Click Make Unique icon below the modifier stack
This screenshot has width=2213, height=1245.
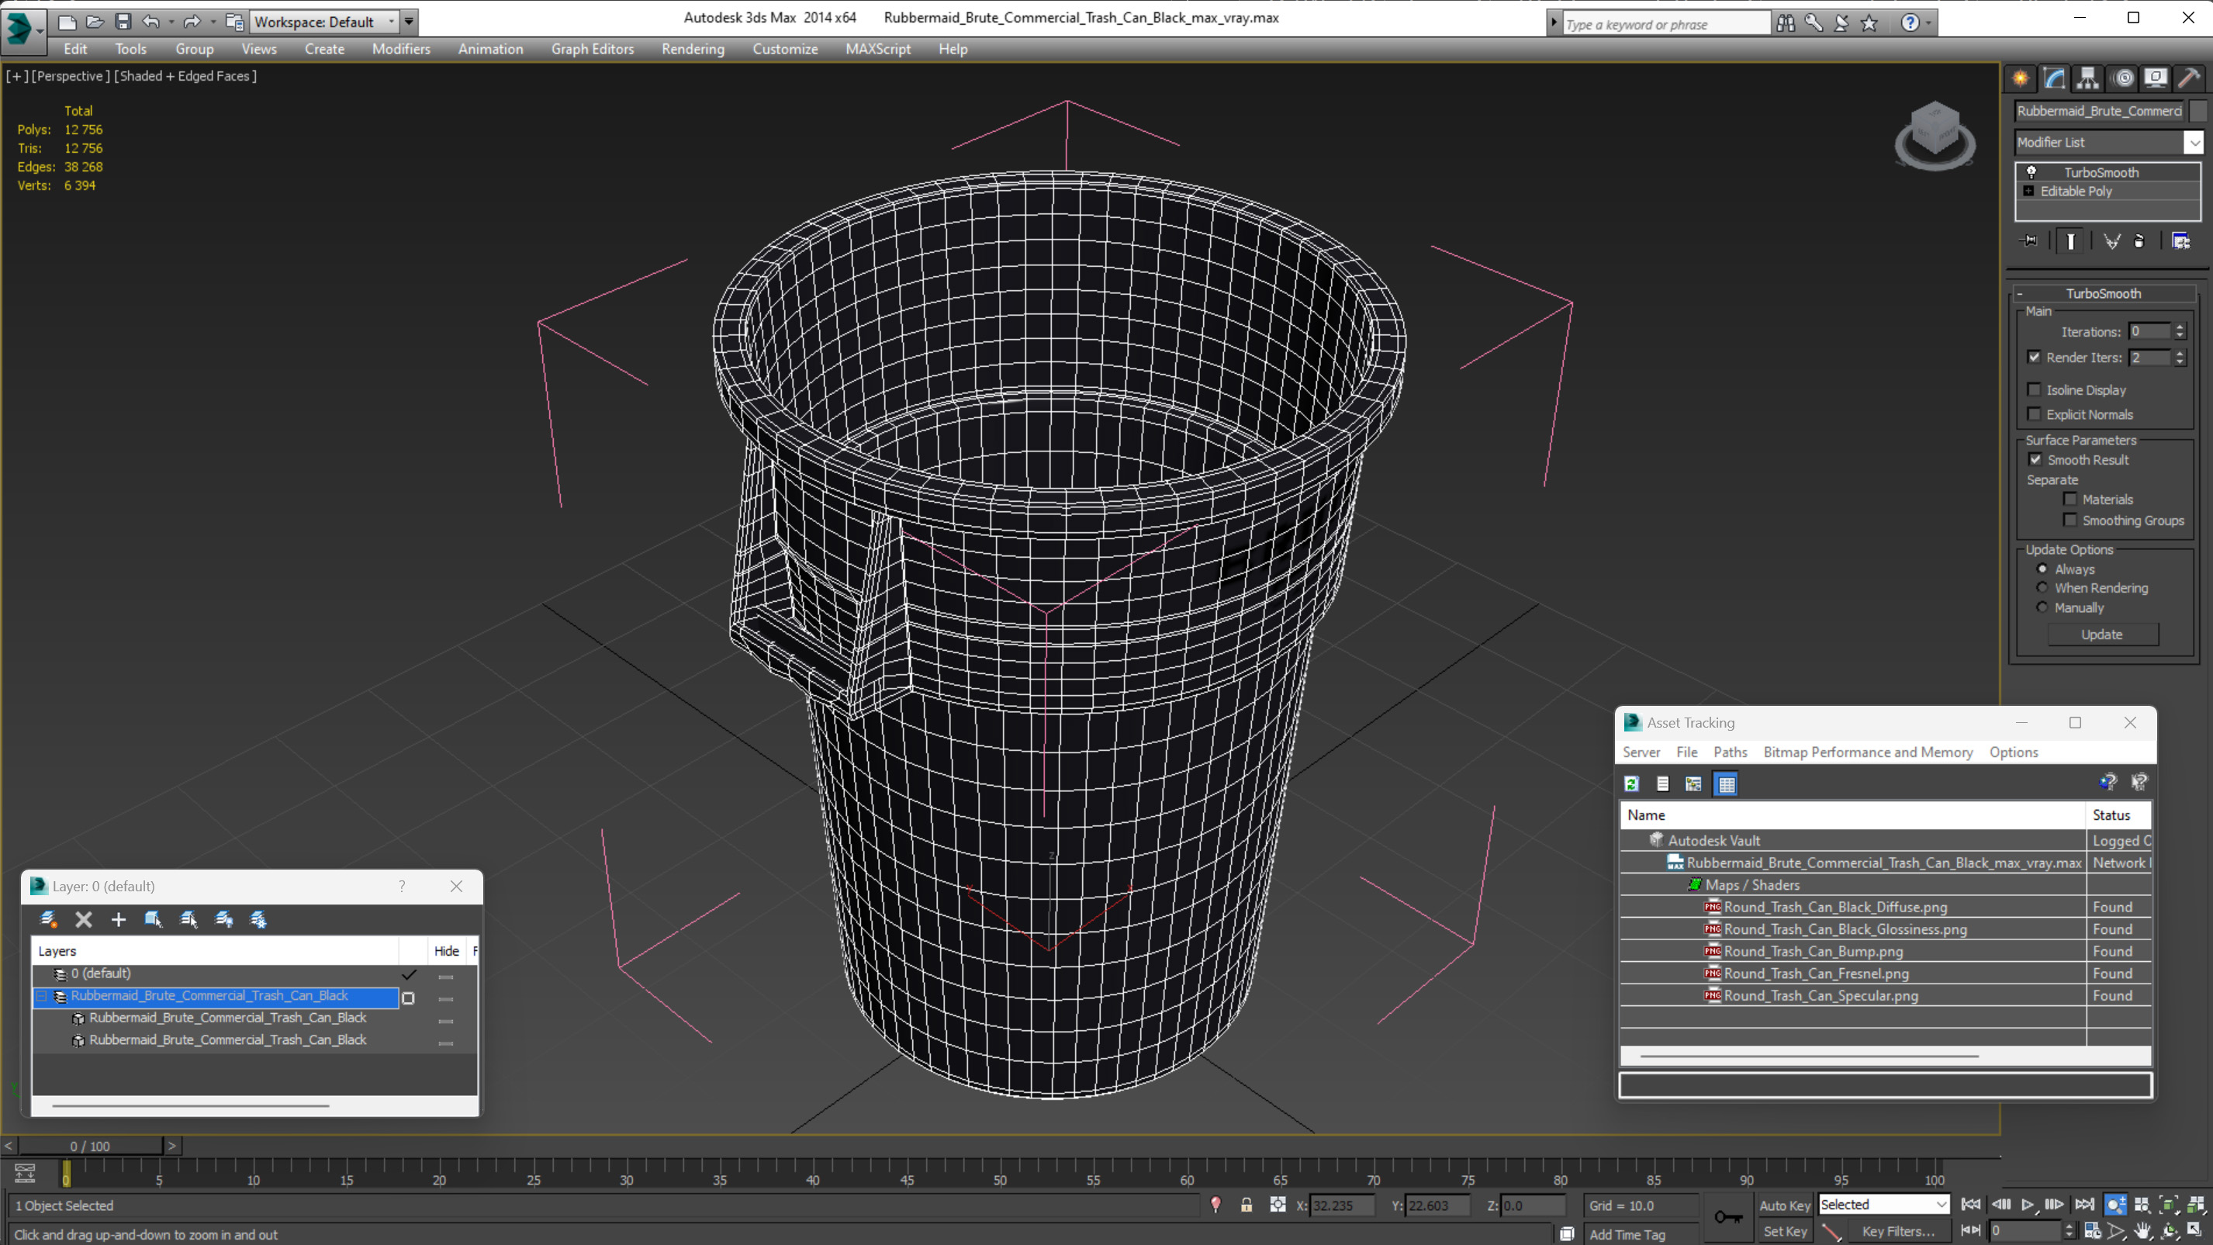point(2111,241)
